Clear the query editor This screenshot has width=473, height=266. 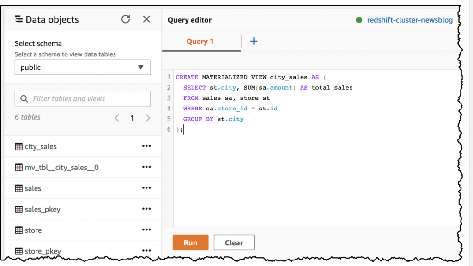coord(234,242)
